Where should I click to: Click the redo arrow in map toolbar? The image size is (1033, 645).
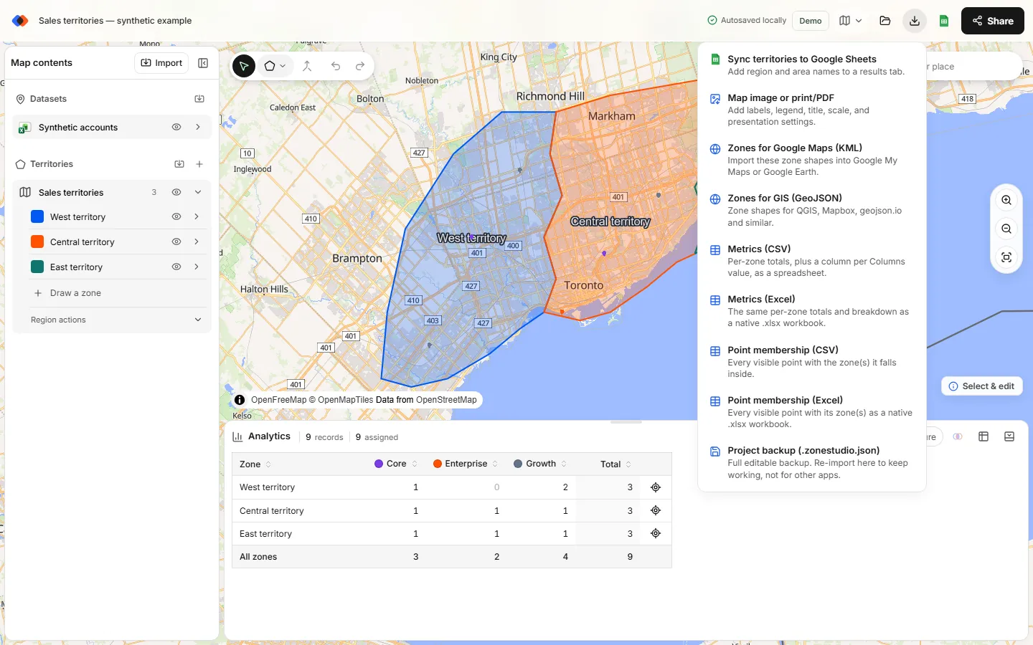click(360, 66)
